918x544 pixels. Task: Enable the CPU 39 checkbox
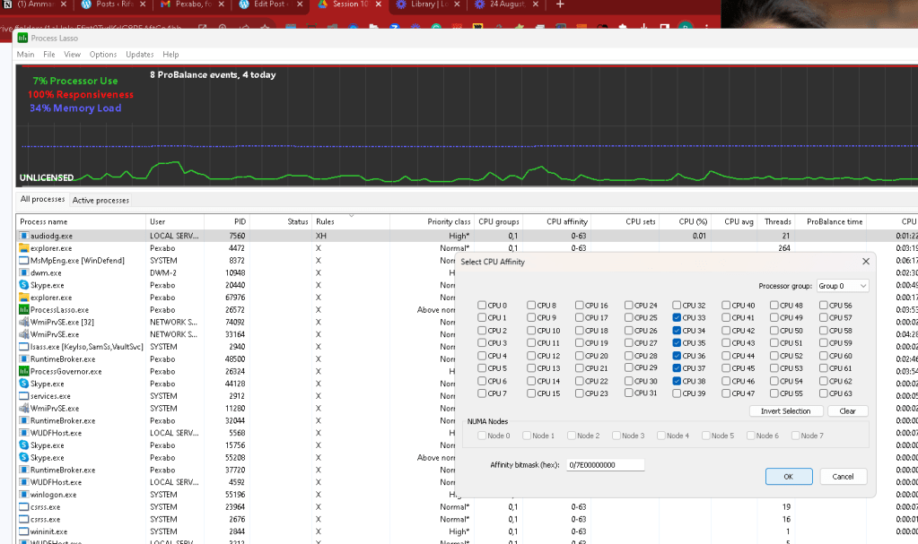coord(677,393)
